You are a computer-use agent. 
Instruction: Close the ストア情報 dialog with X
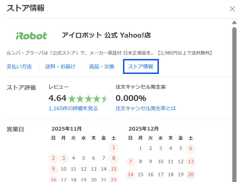coord(232,9)
